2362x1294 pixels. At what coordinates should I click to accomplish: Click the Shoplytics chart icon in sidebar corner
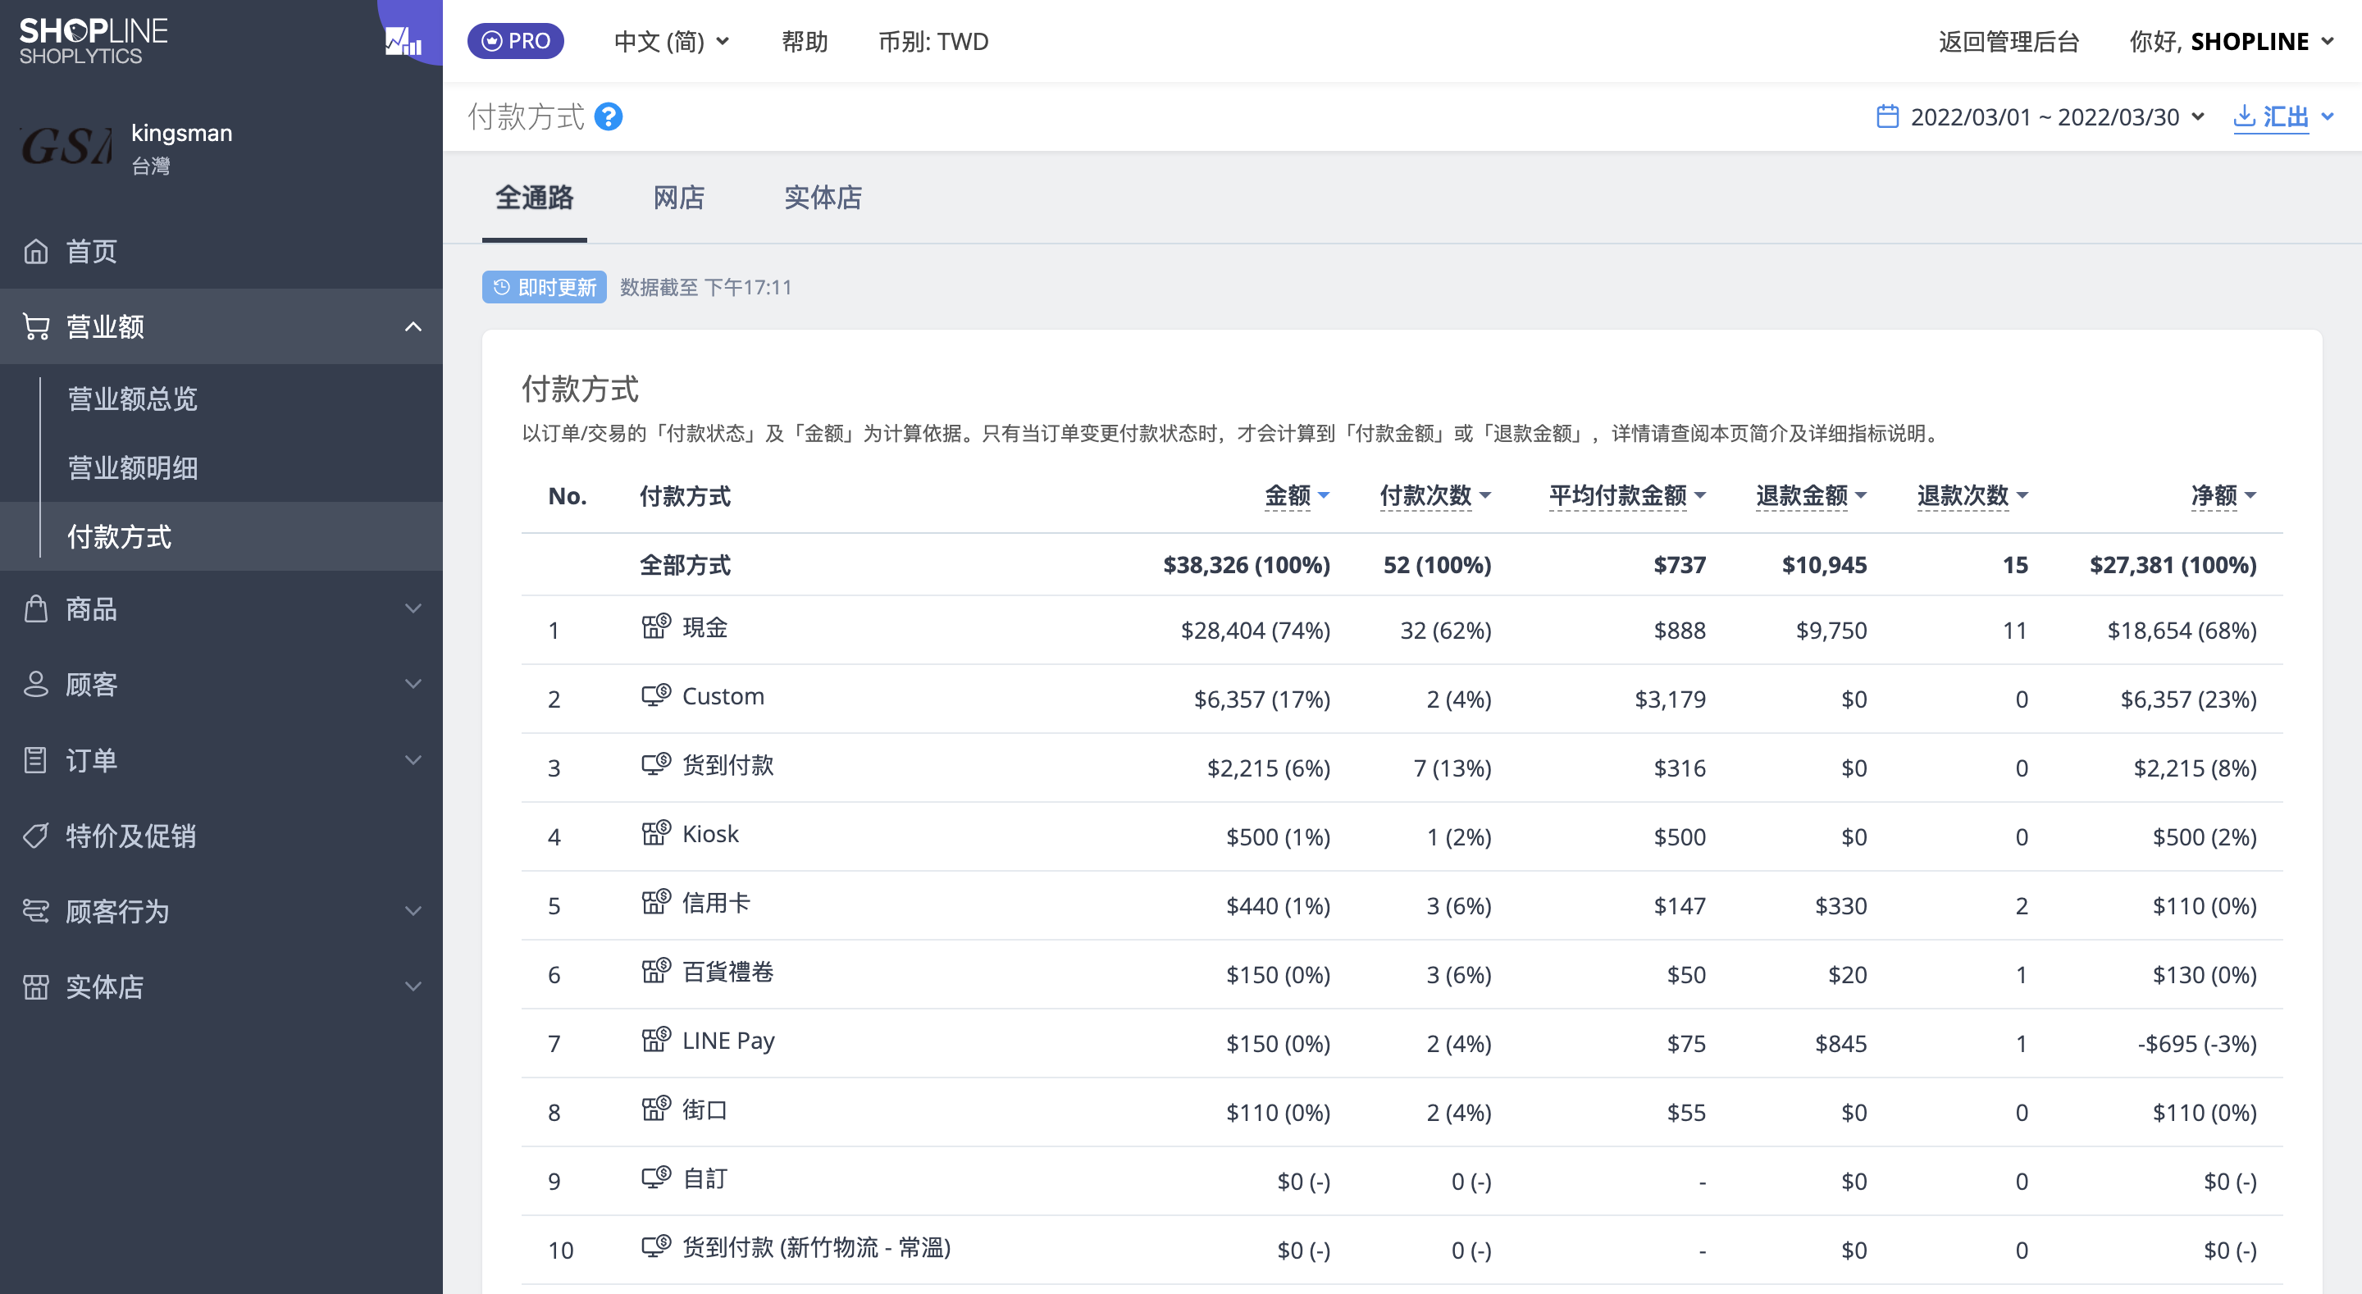[404, 40]
